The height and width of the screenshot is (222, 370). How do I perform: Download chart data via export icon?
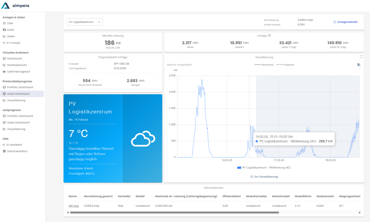tap(358, 65)
